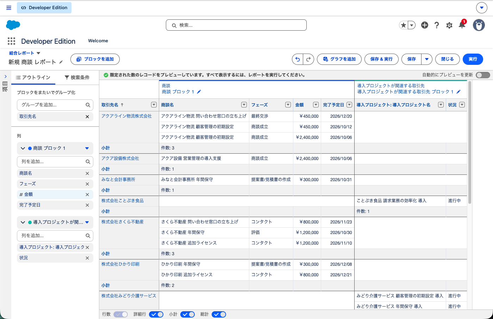
Task: Open the 完了予定日 column header menu
Action: tap(349, 105)
